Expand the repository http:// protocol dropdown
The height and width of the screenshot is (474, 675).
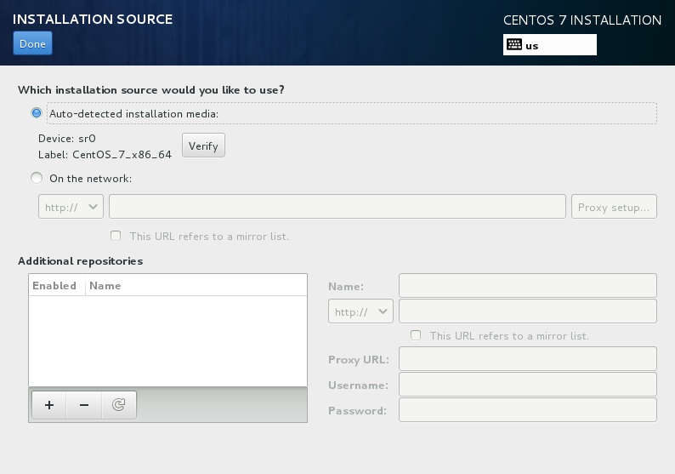coord(360,311)
